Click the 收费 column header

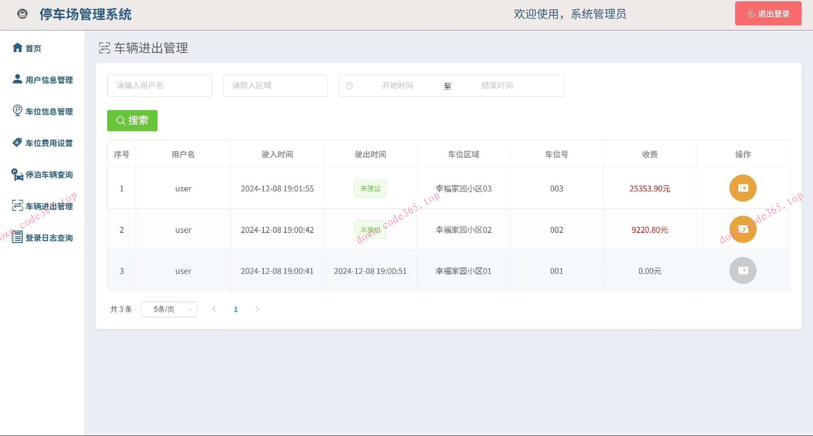point(650,155)
